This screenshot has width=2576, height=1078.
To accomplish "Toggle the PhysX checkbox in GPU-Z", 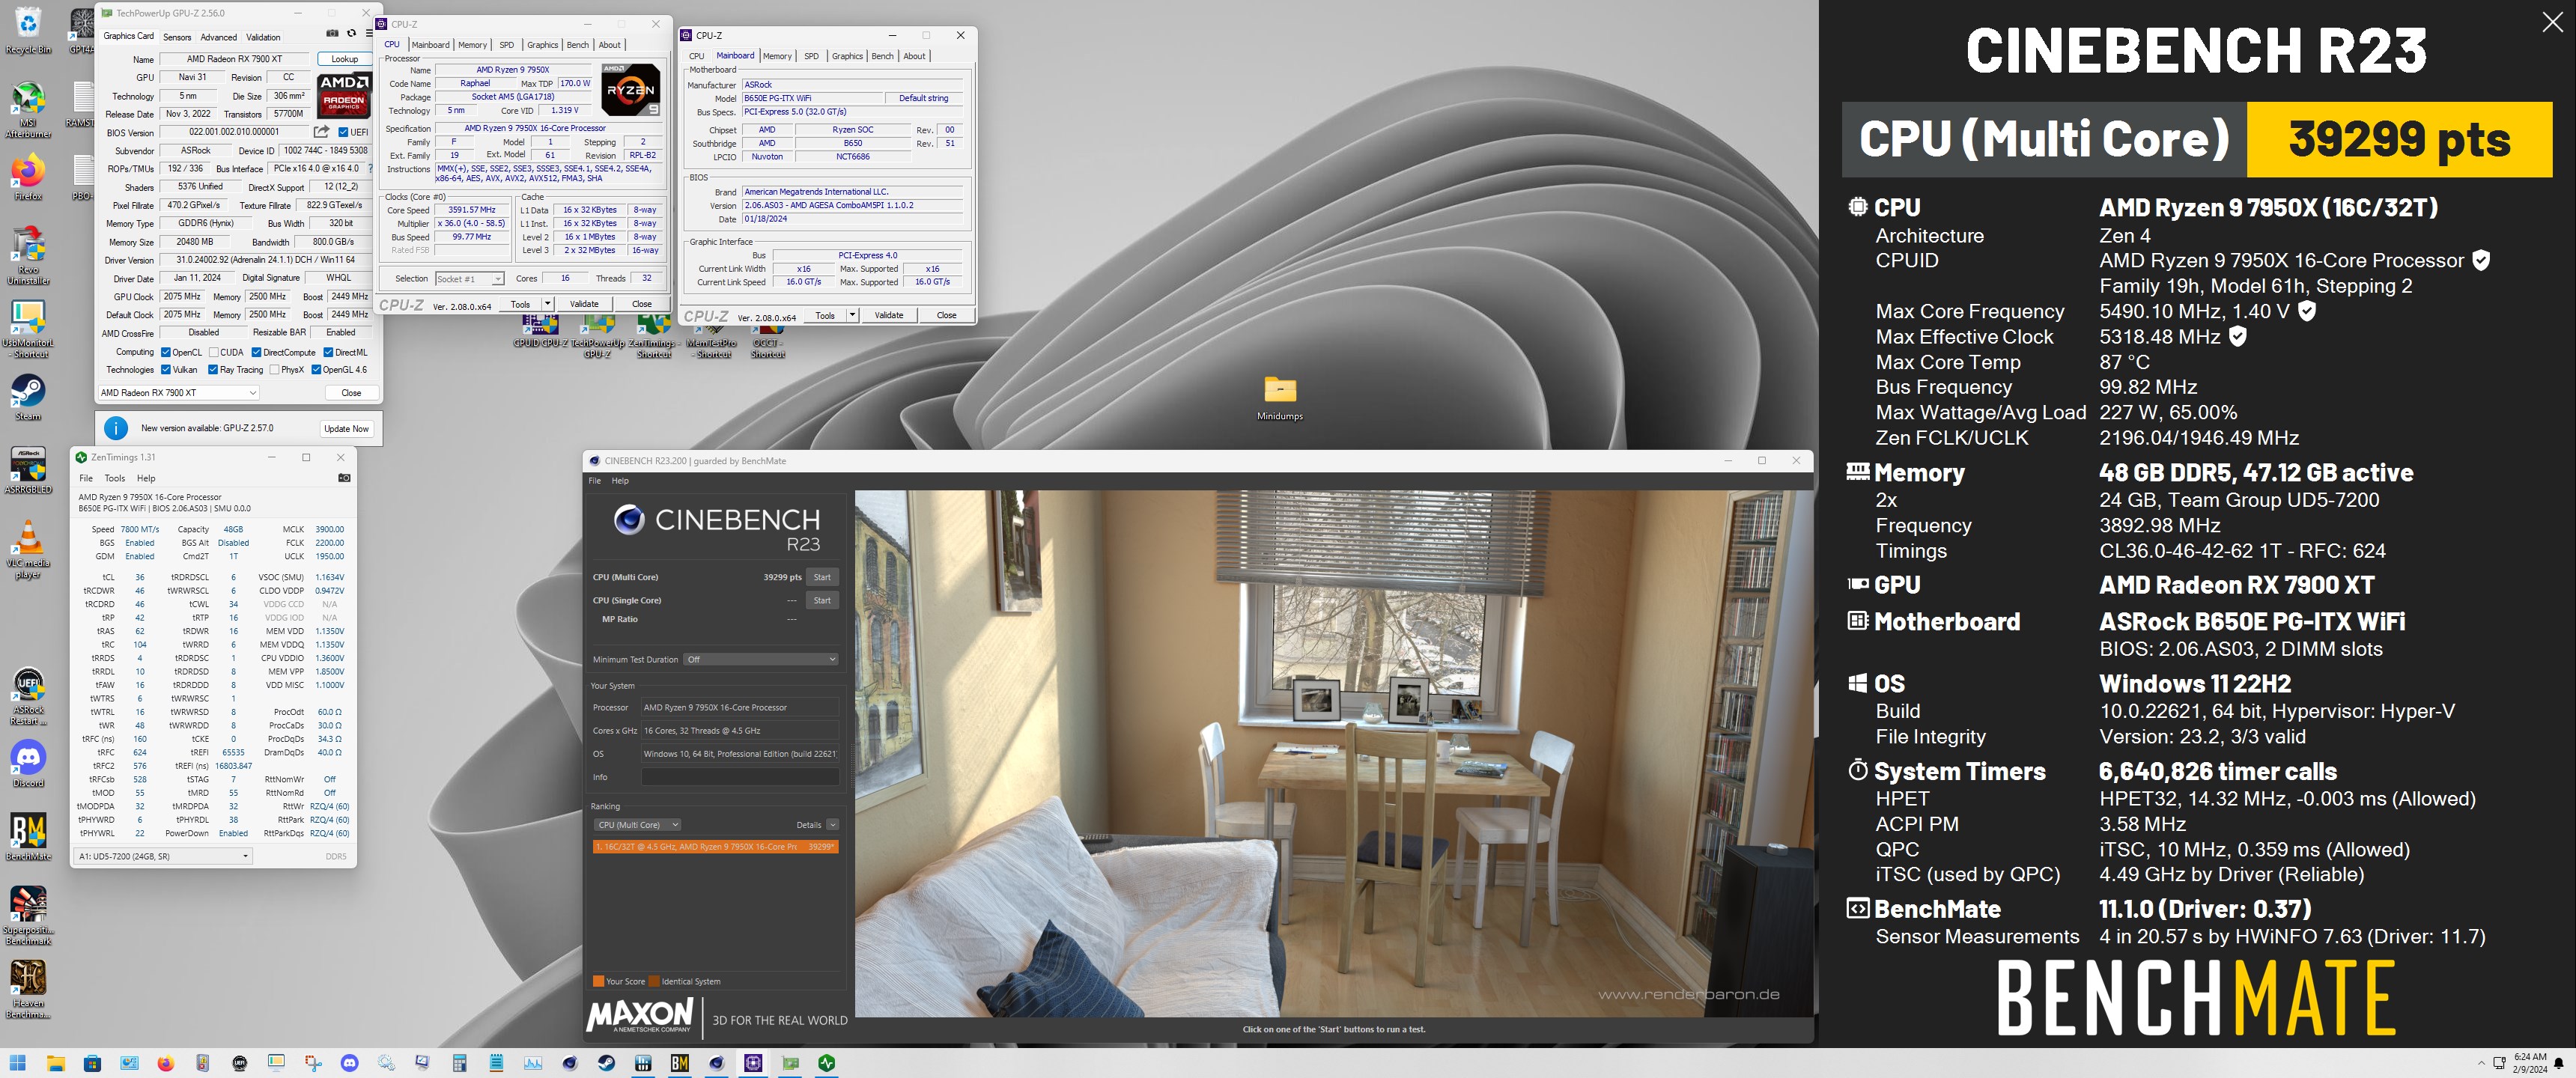I will [x=274, y=370].
